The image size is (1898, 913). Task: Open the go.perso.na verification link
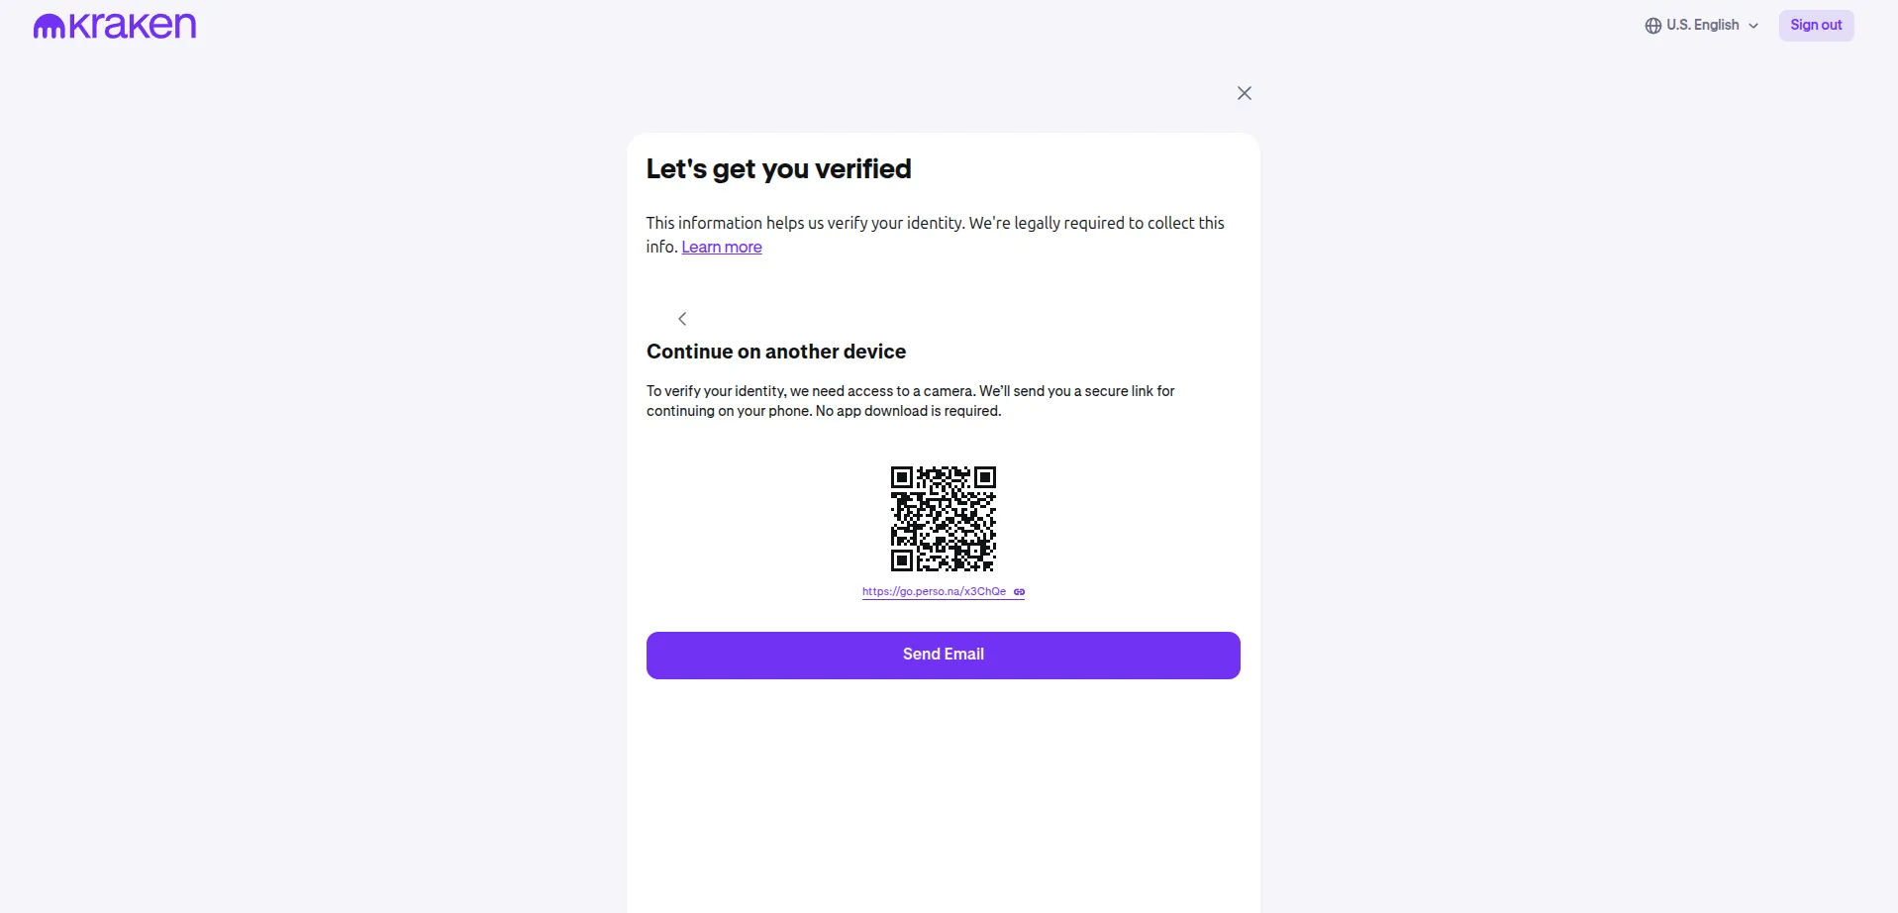coord(934,592)
